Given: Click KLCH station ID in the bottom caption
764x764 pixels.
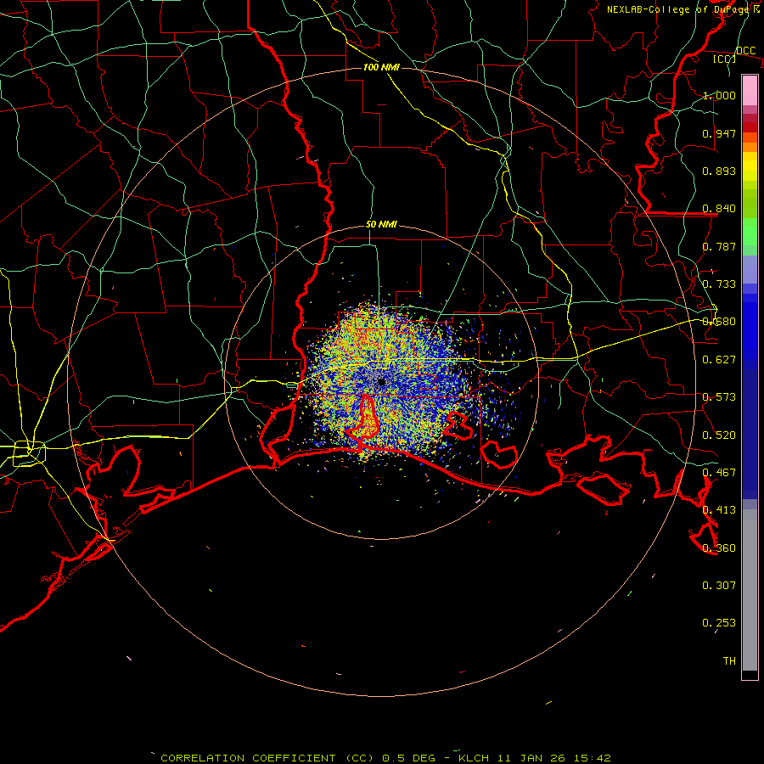Looking at the screenshot, I should pyautogui.click(x=472, y=758).
